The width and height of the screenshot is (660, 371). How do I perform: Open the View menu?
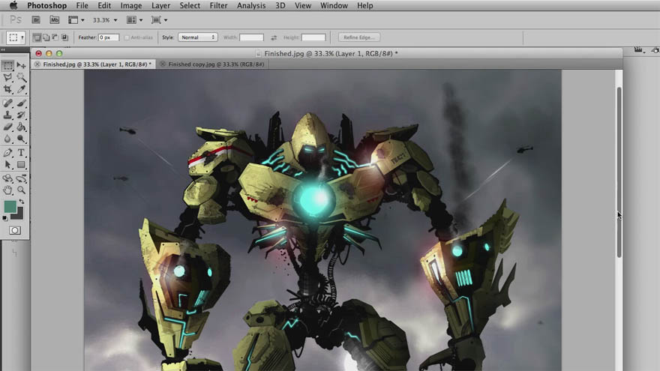click(303, 5)
